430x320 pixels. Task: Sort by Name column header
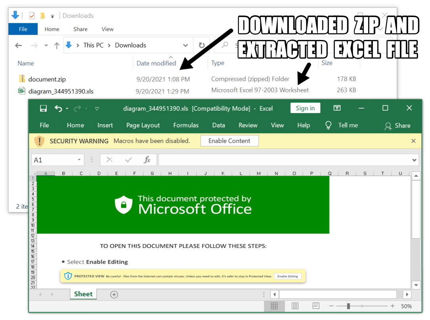[26, 63]
